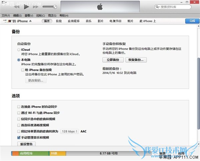The width and height of the screenshot is (200, 161).
Task: Switch to the 音乐 tab
Action: pyautogui.click(x=89, y=21)
